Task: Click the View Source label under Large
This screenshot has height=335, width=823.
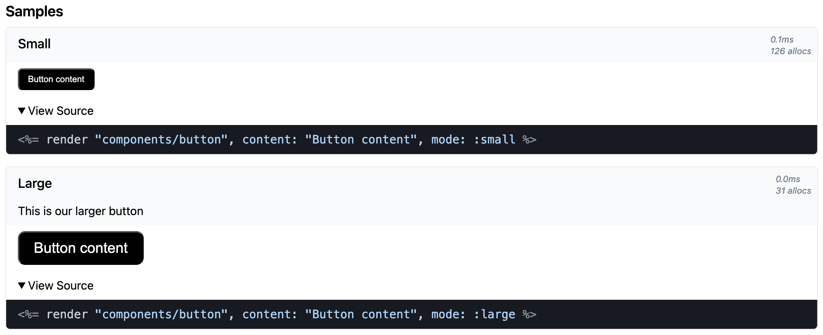Action: 61,286
